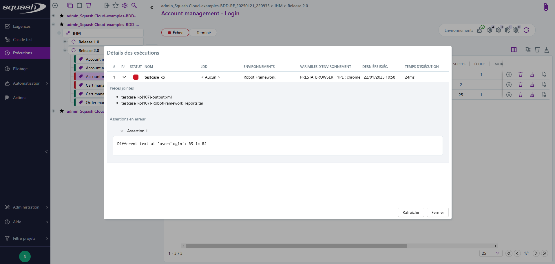Image resolution: width=555 pixels, height=264 pixels.
Task: Switch to the Cas de test section
Action: click(23, 39)
